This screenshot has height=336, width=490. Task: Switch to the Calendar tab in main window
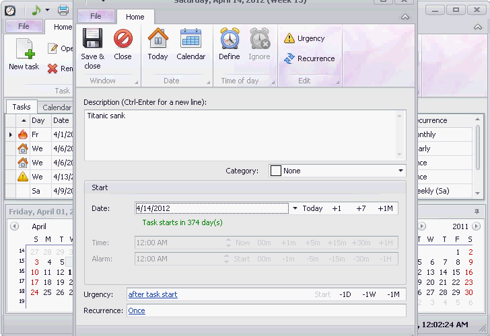pyautogui.click(x=57, y=108)
